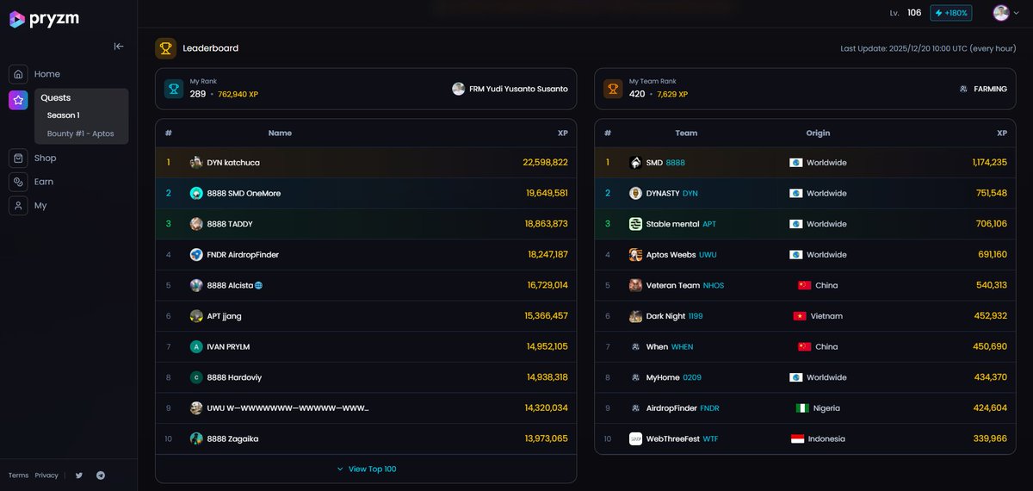Open the Telegram icon in footer
The image size is (1033, 491).
click(x=101, y=475)
